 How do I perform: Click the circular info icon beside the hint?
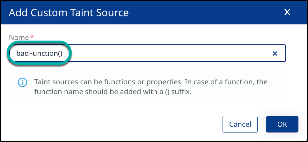[22, 82]
